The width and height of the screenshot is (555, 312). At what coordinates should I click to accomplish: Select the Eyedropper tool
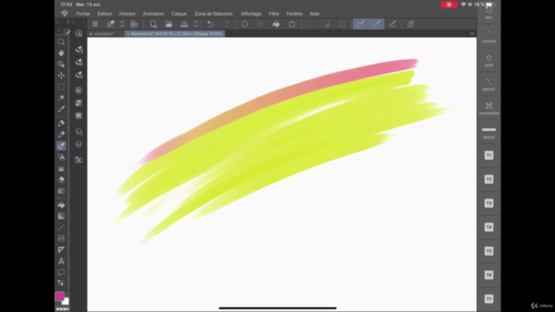pos(61,109)
